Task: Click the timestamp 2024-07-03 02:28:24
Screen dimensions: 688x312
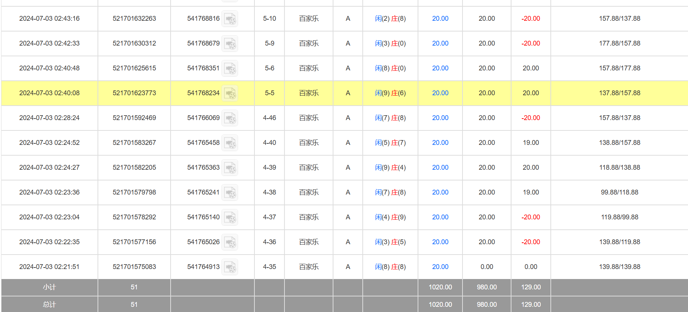Action: pos(49,118)
